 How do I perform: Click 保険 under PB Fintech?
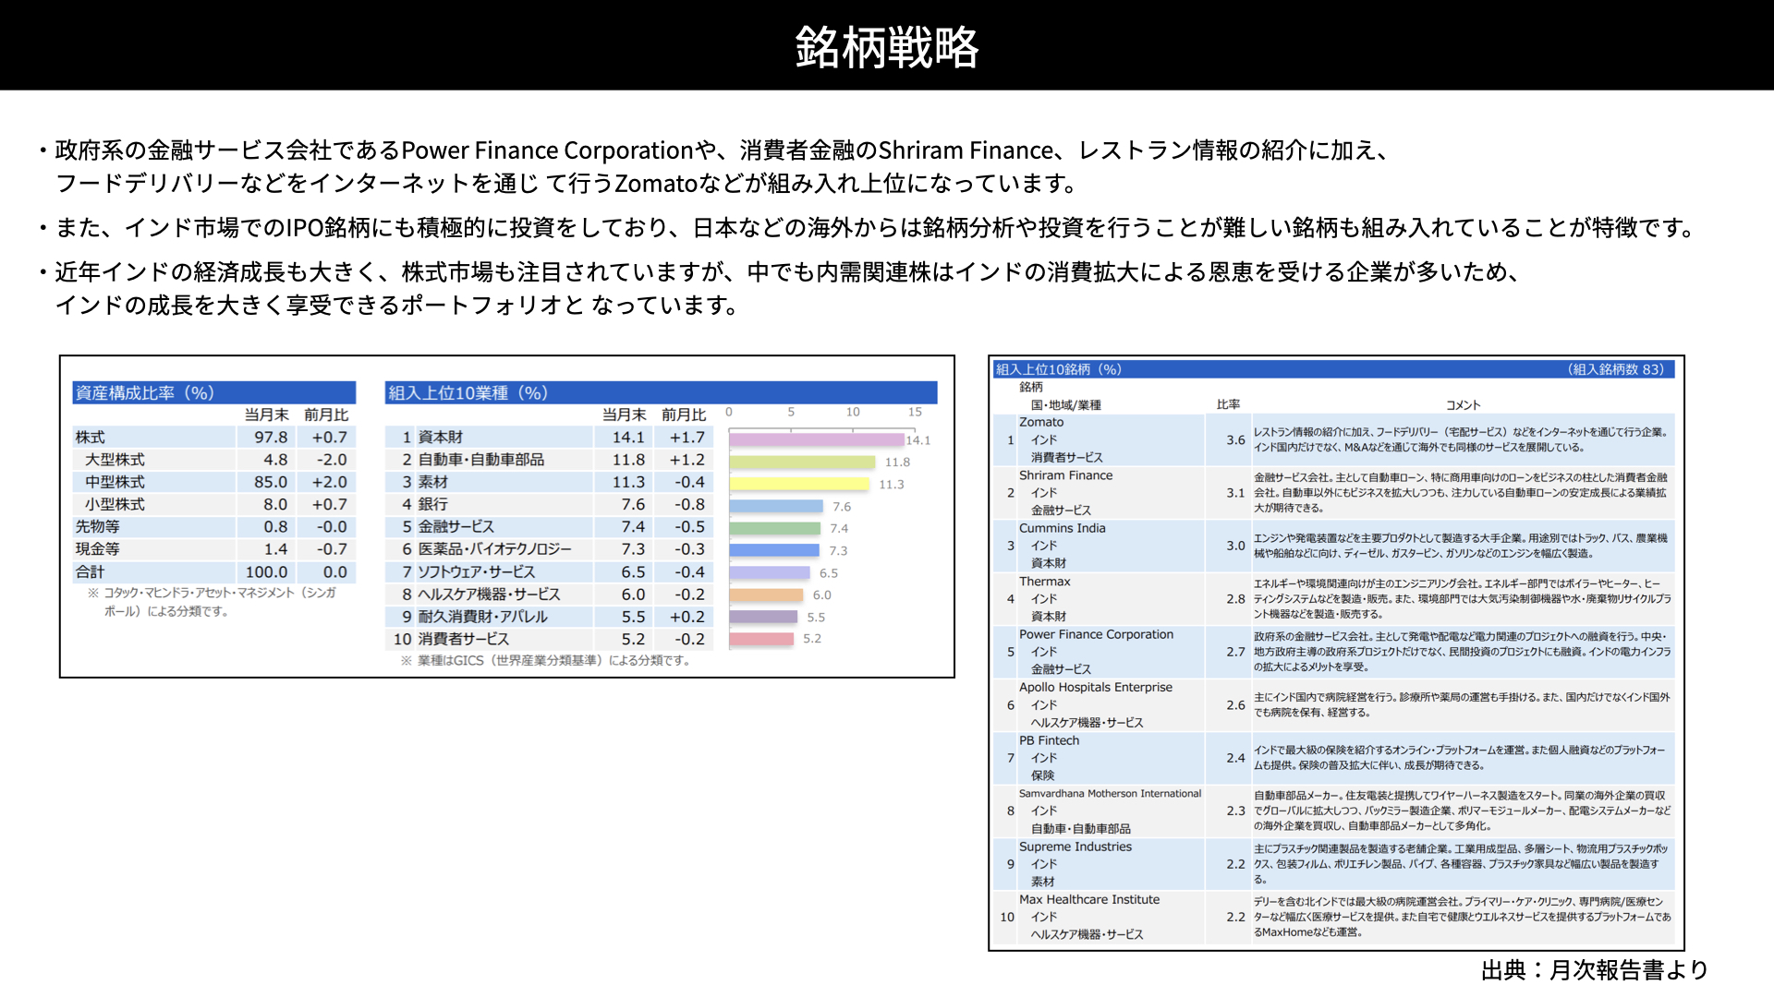(1042, 775)
